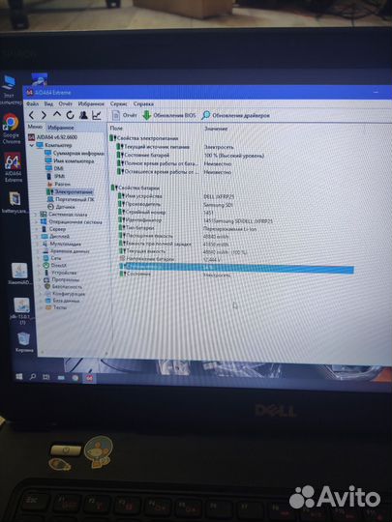Open the Вид menu
Screen dimensions: 392x522
tap(48, 103)
